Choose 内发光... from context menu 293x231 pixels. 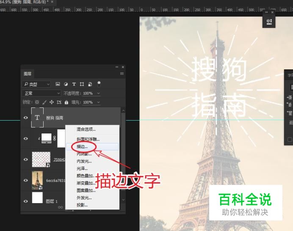[92, 161]
